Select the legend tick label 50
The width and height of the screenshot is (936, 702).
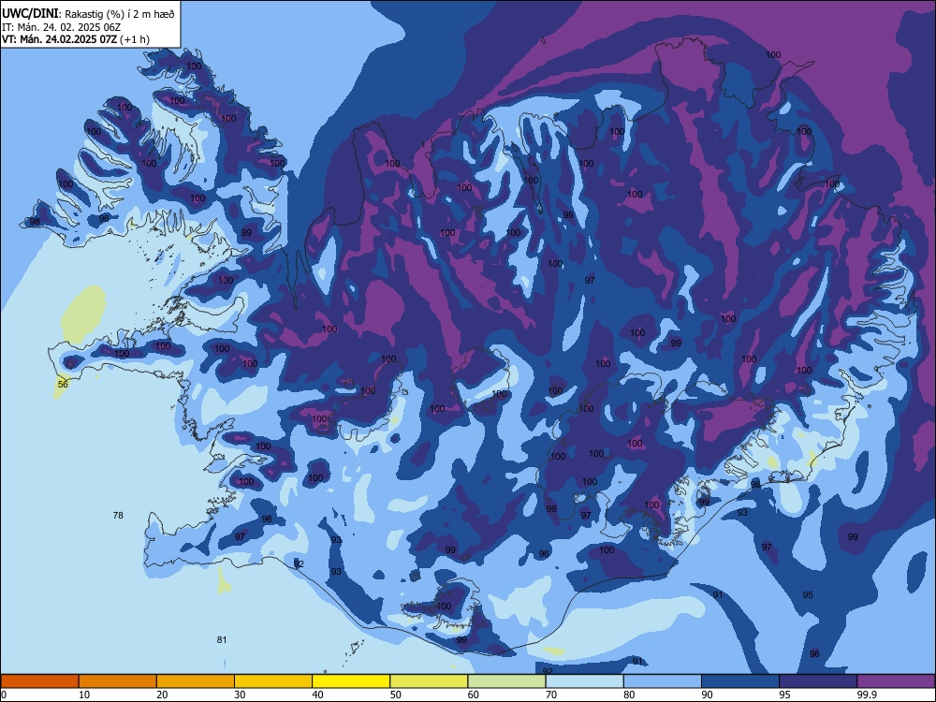396,695
